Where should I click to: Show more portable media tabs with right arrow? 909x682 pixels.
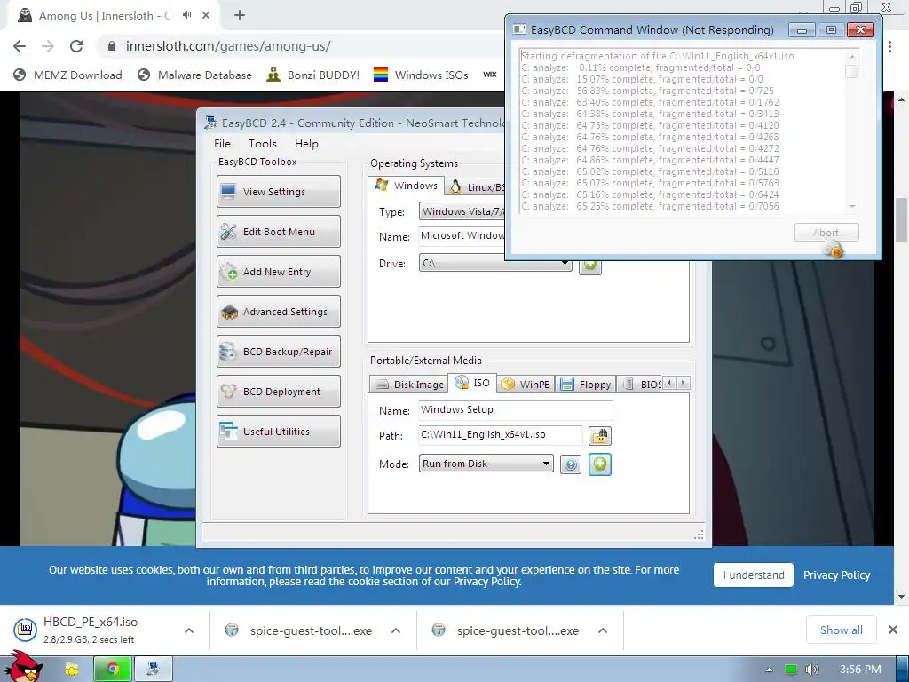point(684,383)
